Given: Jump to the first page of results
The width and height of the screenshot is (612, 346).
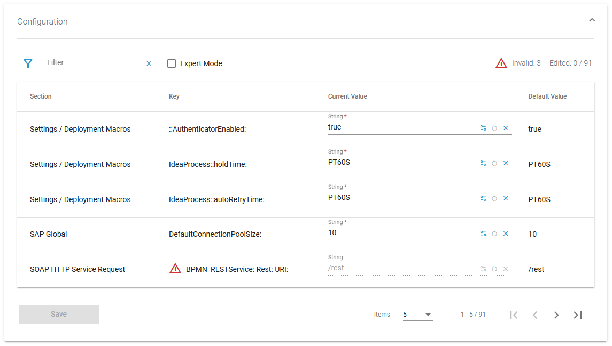Looking at the screenshot, I should pos(514,315).
